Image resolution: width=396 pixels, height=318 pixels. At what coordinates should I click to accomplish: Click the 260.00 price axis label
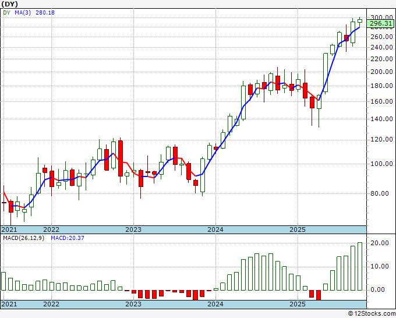(381, 37)
